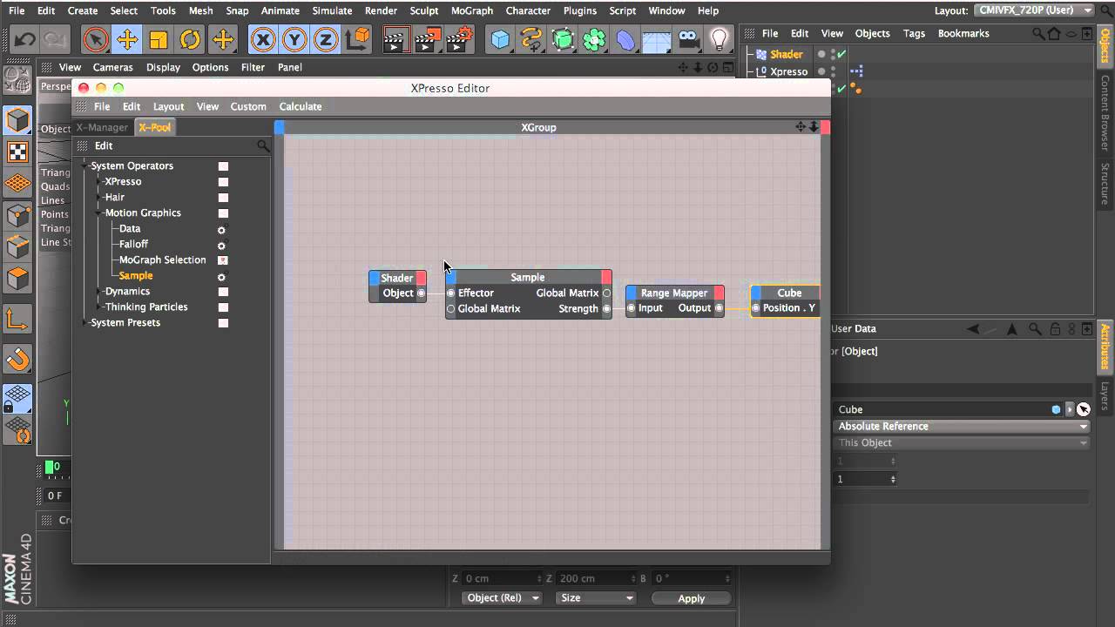Select the Move tool in top toolbar
The width and height of the screenshot is (1115, 627).
127,39
